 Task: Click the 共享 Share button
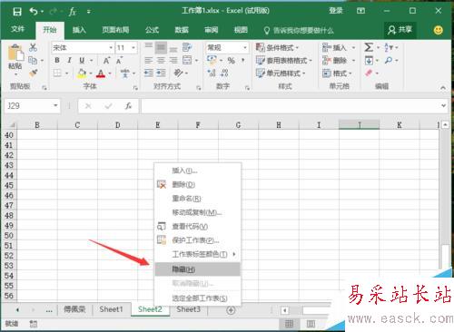pos(400,30)
